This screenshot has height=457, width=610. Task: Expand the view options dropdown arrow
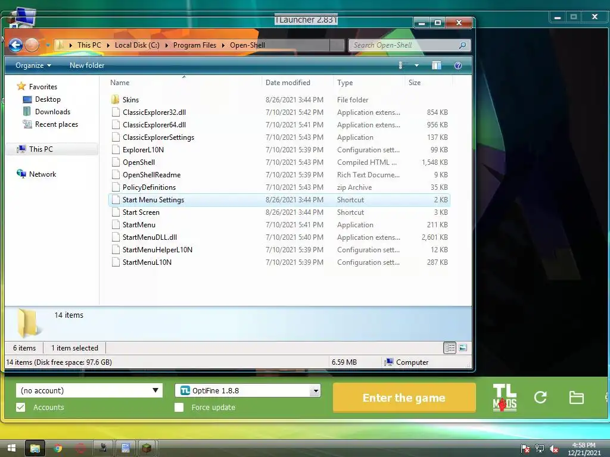pyautogui.click(x=416, y=65)
